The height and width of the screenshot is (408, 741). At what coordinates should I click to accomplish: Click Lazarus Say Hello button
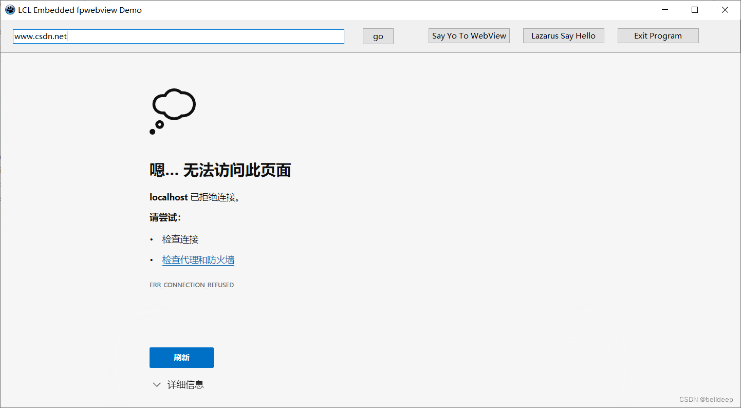pos(563,36)
